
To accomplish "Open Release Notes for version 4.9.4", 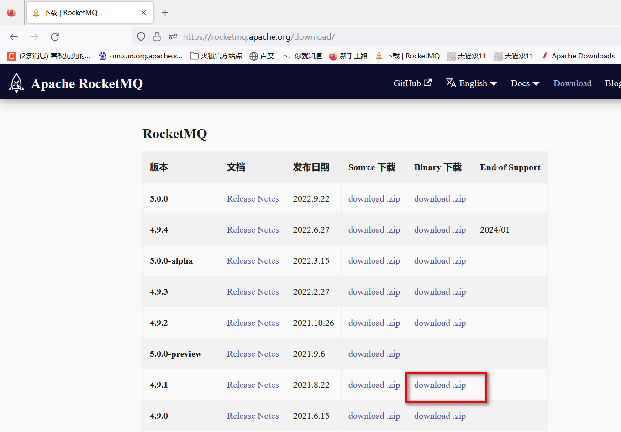I will click(x=253, y=230).
